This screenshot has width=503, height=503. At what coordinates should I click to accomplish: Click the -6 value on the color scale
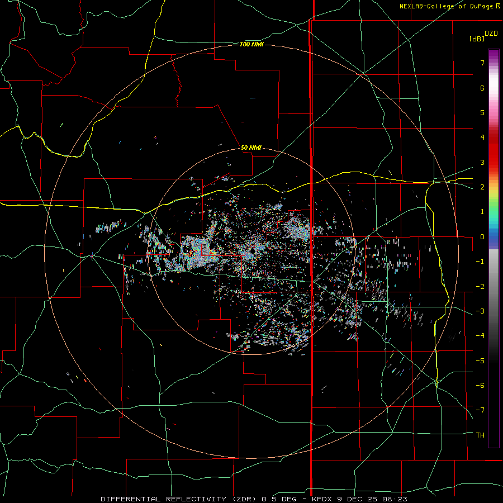tap(480, 385)
